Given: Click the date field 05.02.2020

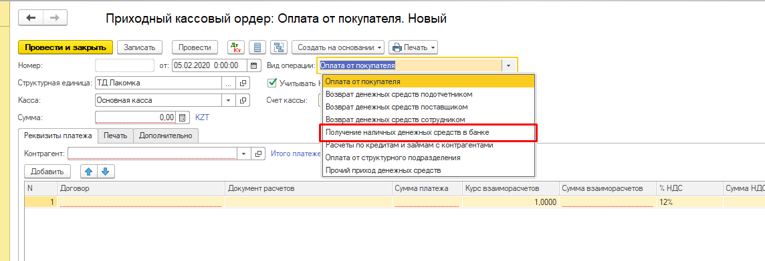Looking at the screenshot, I should pyautogui.click(x=210, y=65).
